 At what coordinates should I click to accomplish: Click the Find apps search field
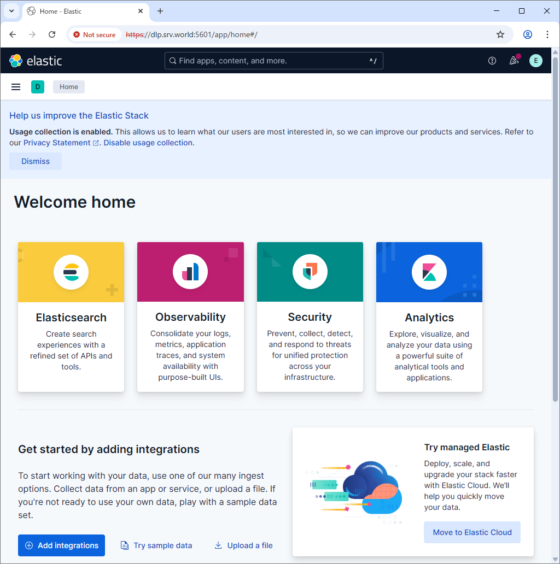click(x=273, y=61)
